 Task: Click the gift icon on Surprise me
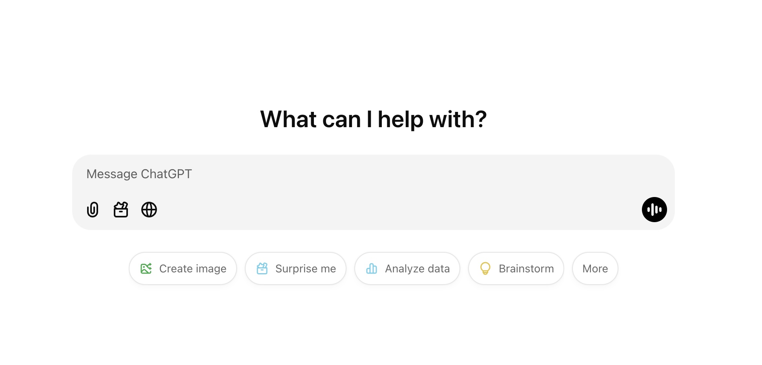[262, 268]
